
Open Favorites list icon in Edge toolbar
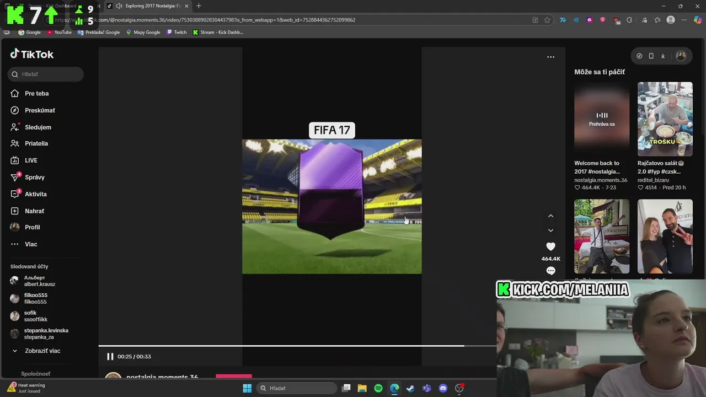[657, 20]
